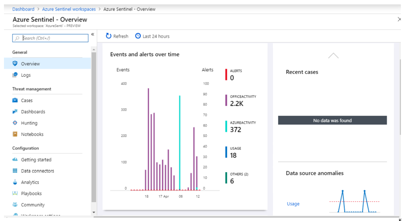Click the Usage anomaly link
This screenshot has height=221, width=403.
(x=293, y=203)
